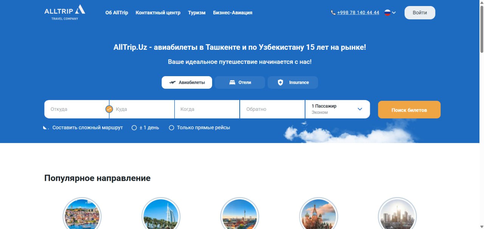Switch to the Insurance tab
The image size is (484, 229).
tap(293, 82)
